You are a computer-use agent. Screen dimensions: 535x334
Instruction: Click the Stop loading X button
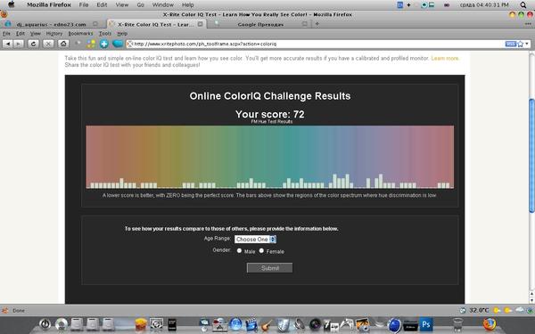(x=48, y=44)
